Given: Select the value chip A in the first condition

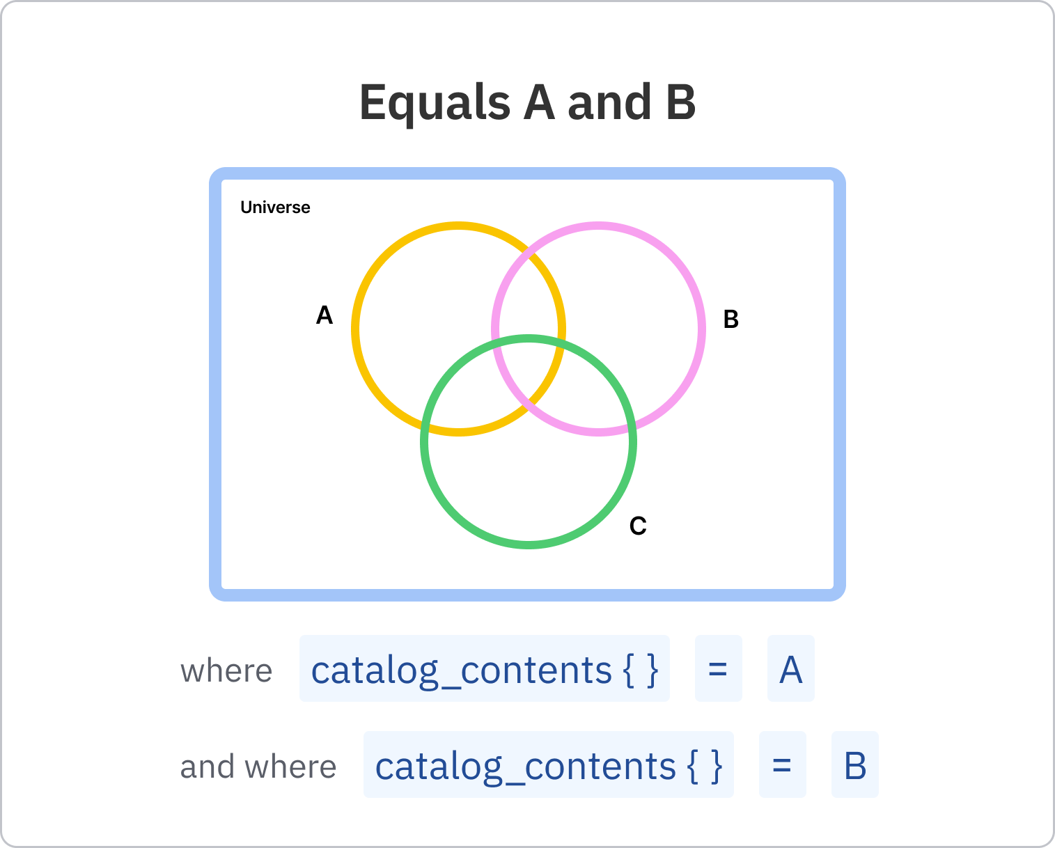Looking at the screenshot, I should point(790,668).
